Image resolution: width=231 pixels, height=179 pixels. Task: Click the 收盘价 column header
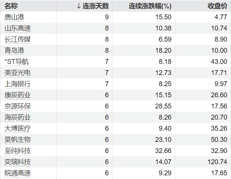217,6
